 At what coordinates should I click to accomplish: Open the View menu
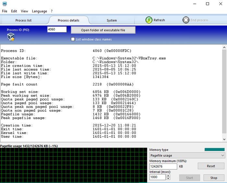pos(24,11)
